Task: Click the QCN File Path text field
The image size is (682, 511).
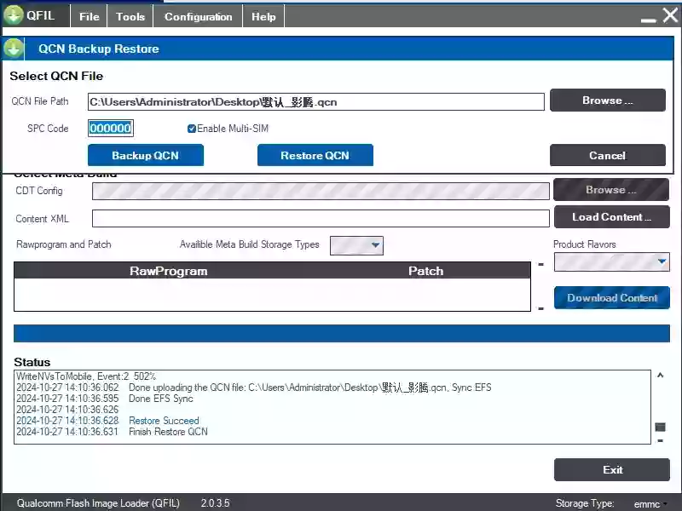Action: (315, 102)
